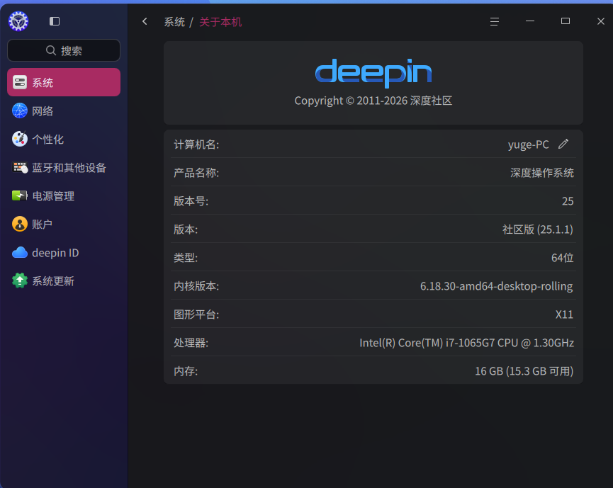
Task: Open the 账户 settings section
Action: (x=64, y=225)
